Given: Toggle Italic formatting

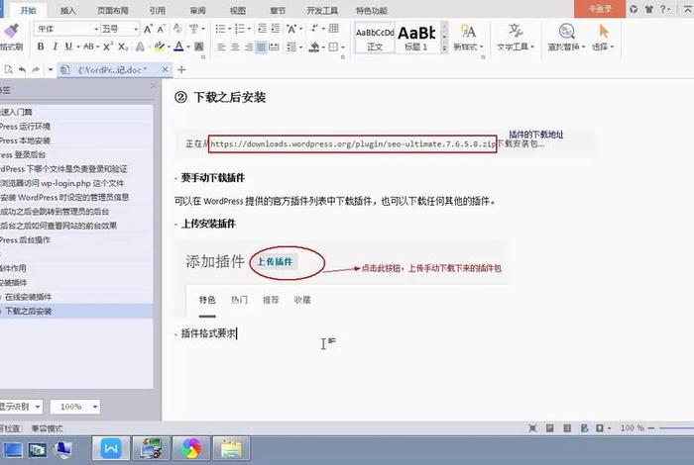Looking at the screenshot, I should coord(55,46).
